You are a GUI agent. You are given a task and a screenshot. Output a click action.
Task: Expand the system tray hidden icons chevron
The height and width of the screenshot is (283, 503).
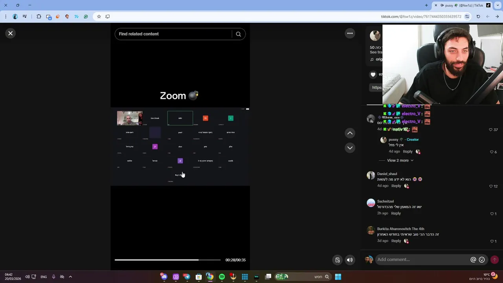click(x=70, y=277)
